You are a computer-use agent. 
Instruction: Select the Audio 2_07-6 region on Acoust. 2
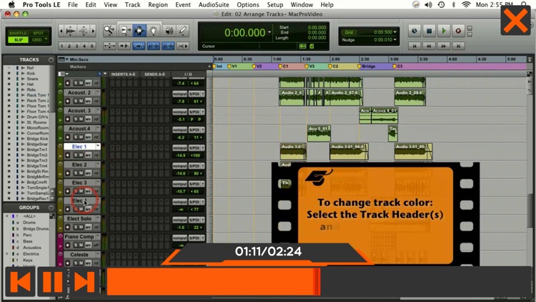344,97
